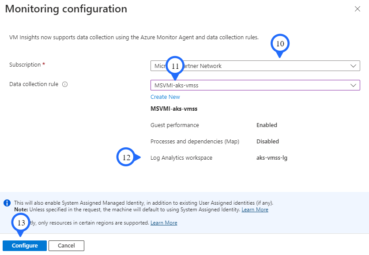Click the Guest performance Enabled status
This screenshot has height=255, width=369.
pos(267,125)
